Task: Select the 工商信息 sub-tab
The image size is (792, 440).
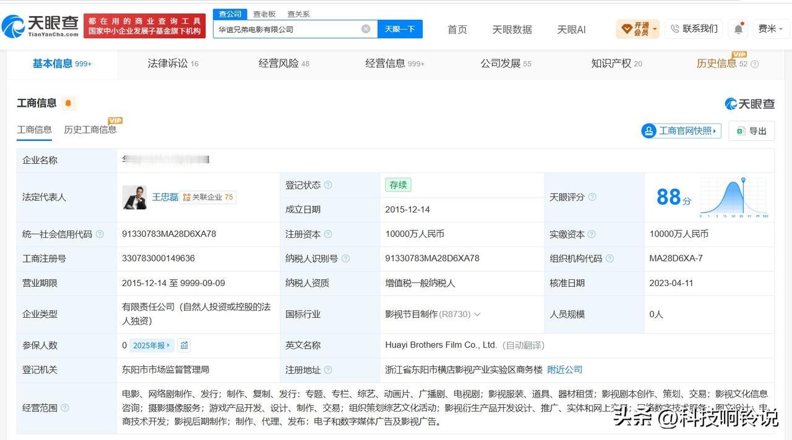Action: pyautogui.click(x=34, y=130)
